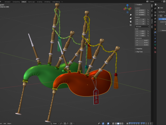Viewport: 166px width, 125px height.
Task: Switch to the Video Editing workspace tab
Action: click(x=56, y=2)
